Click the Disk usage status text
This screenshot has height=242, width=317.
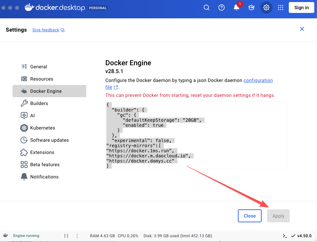point(178,236)
